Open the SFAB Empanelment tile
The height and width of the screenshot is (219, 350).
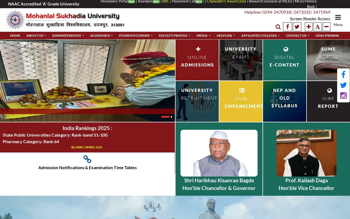coord(241,101)
